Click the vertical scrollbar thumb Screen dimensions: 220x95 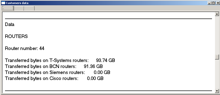click(x=217, y=57)
